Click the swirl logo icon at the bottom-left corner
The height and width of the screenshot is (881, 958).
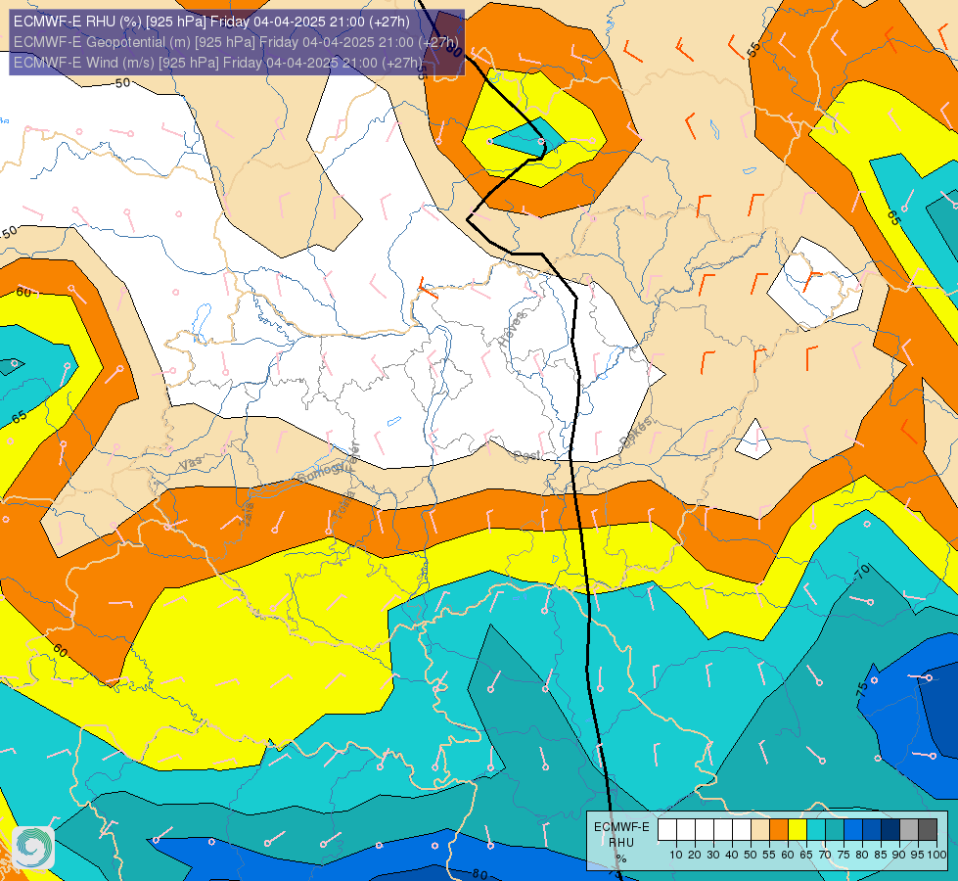tap(33, 848)
